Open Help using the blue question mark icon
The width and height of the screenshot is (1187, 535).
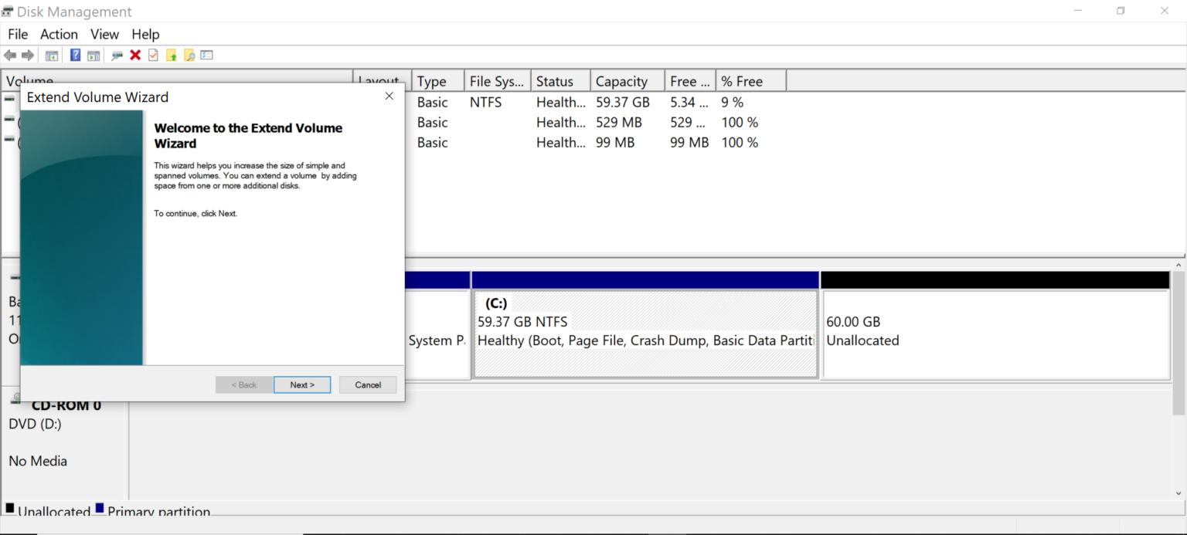pyautogui.click(x=74, y=55)
